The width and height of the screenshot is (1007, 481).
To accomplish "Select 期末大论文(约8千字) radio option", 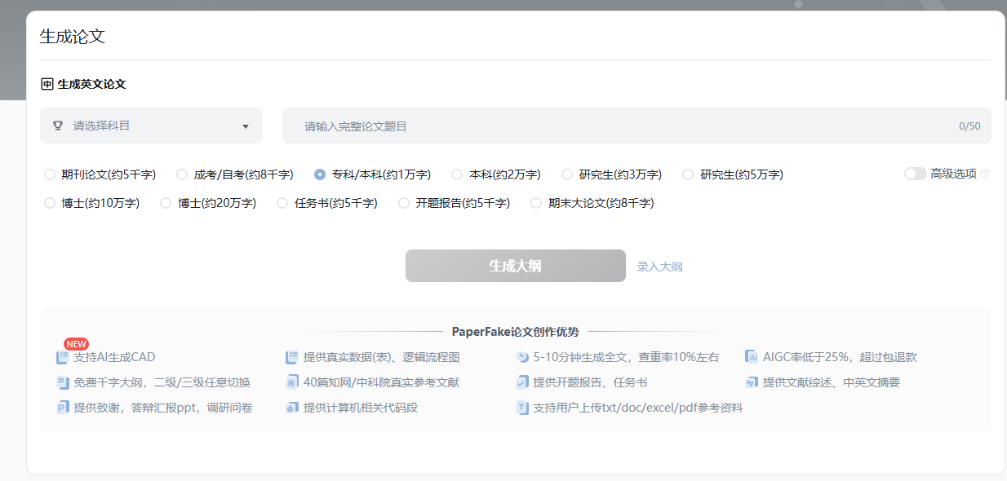I will (x=536, y=203).
